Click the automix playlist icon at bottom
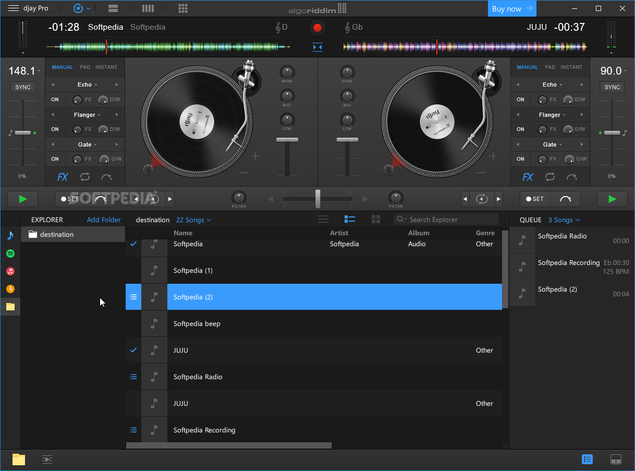 (47, 460)
